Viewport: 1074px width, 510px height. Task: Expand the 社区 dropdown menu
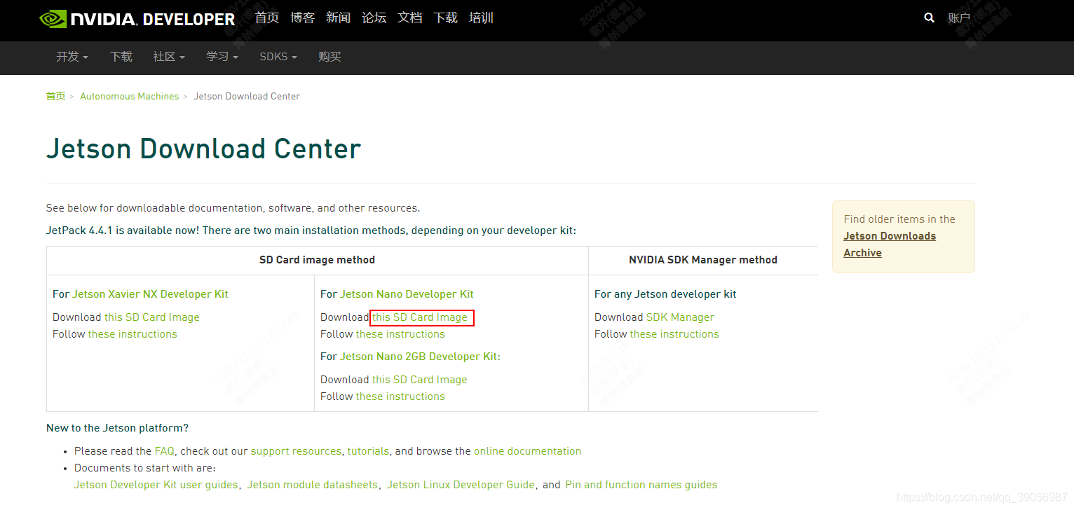169,57
